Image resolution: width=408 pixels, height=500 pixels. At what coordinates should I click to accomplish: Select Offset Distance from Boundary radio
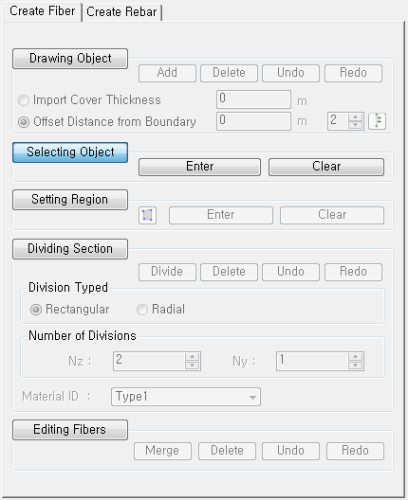[x=24, y=122]
